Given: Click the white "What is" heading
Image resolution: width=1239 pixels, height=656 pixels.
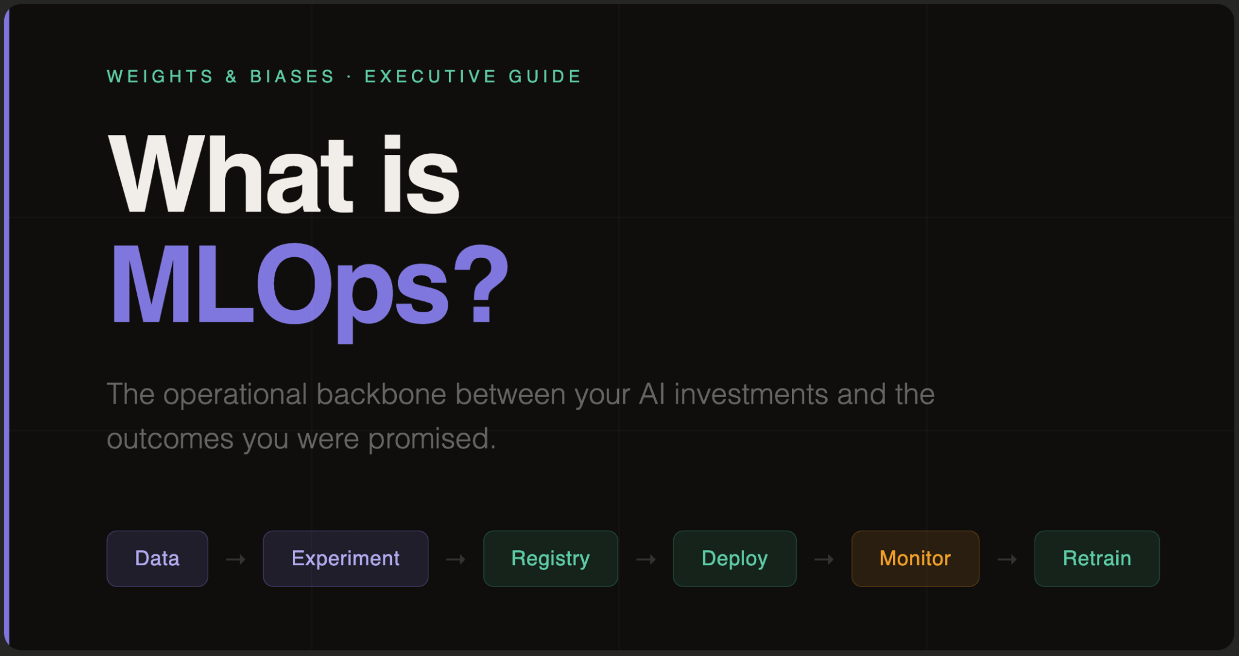Looking at the screenshot, I should click(x=284, y=175).
